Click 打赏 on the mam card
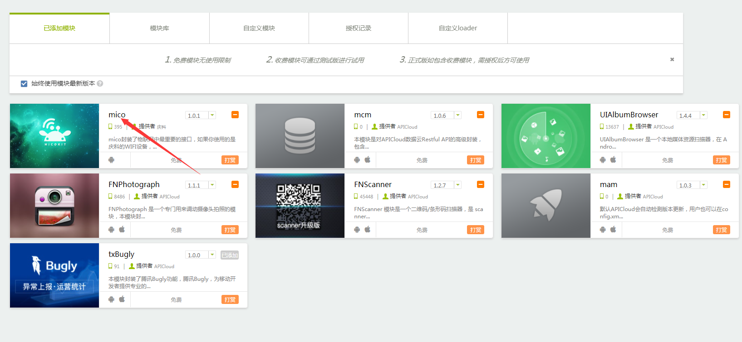This screenshot has width=742, height=342. [722, 230]
